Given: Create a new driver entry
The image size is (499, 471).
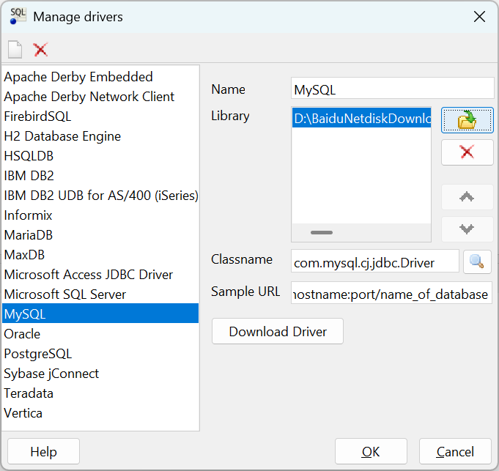Looking at the screenshot, I should [15, 50].
